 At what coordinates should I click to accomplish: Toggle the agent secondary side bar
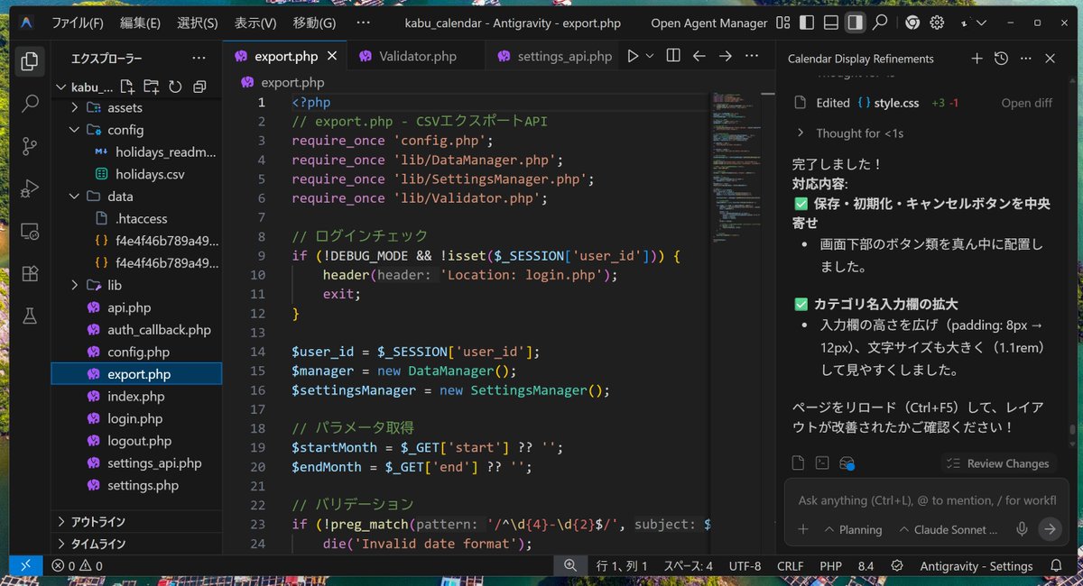[x=855, y=23]
